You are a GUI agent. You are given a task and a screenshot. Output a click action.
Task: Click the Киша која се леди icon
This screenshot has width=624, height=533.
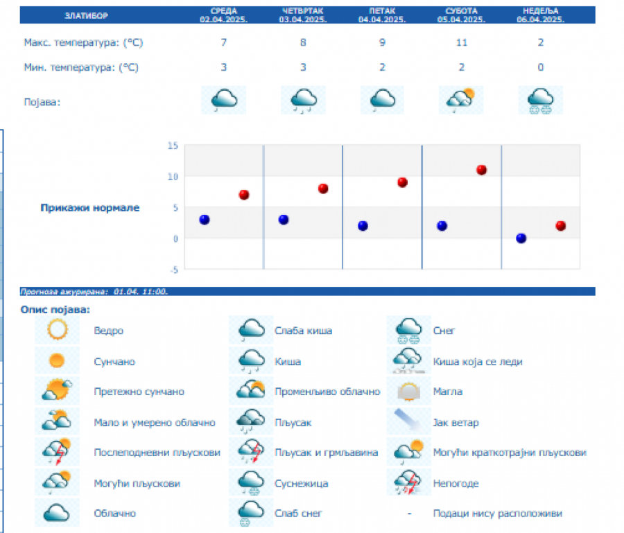[408, 361]
